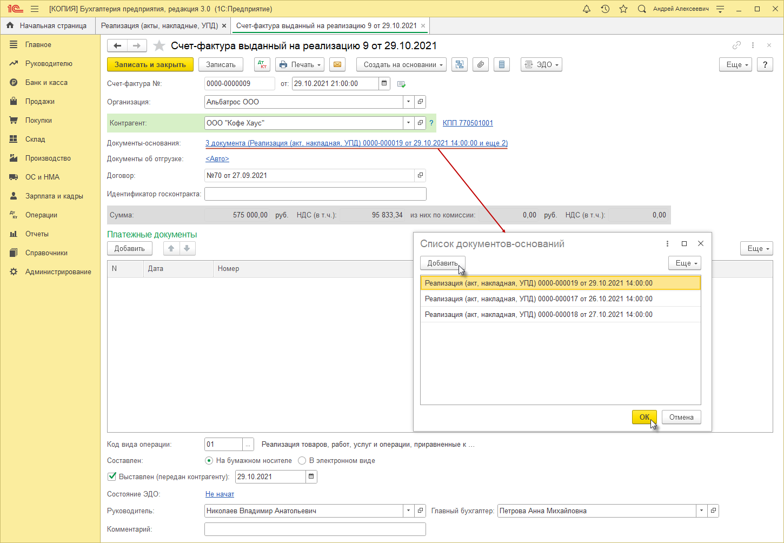Expand Главный бухгалтер dropdown list
Viewport: 784px width, 543px height.
pos(702,511)
